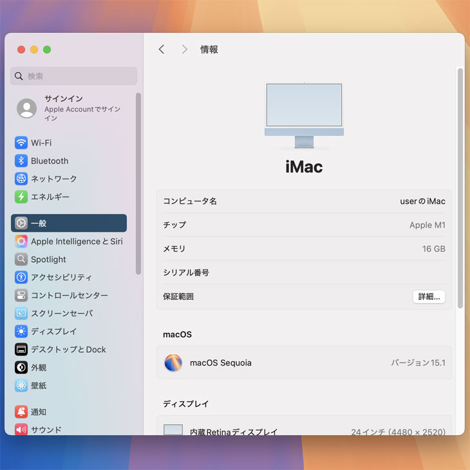This screenshot has height=470, width=470.
Task: Click the search magnifier icon
Action: pyautogui.click(x=19, y=76)
